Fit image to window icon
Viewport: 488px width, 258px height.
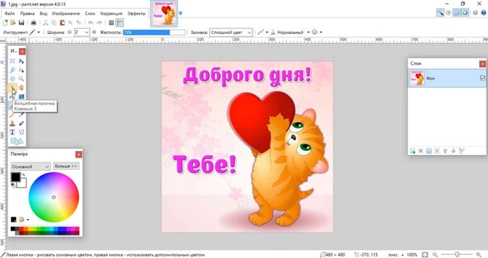[x=425, y=255]
